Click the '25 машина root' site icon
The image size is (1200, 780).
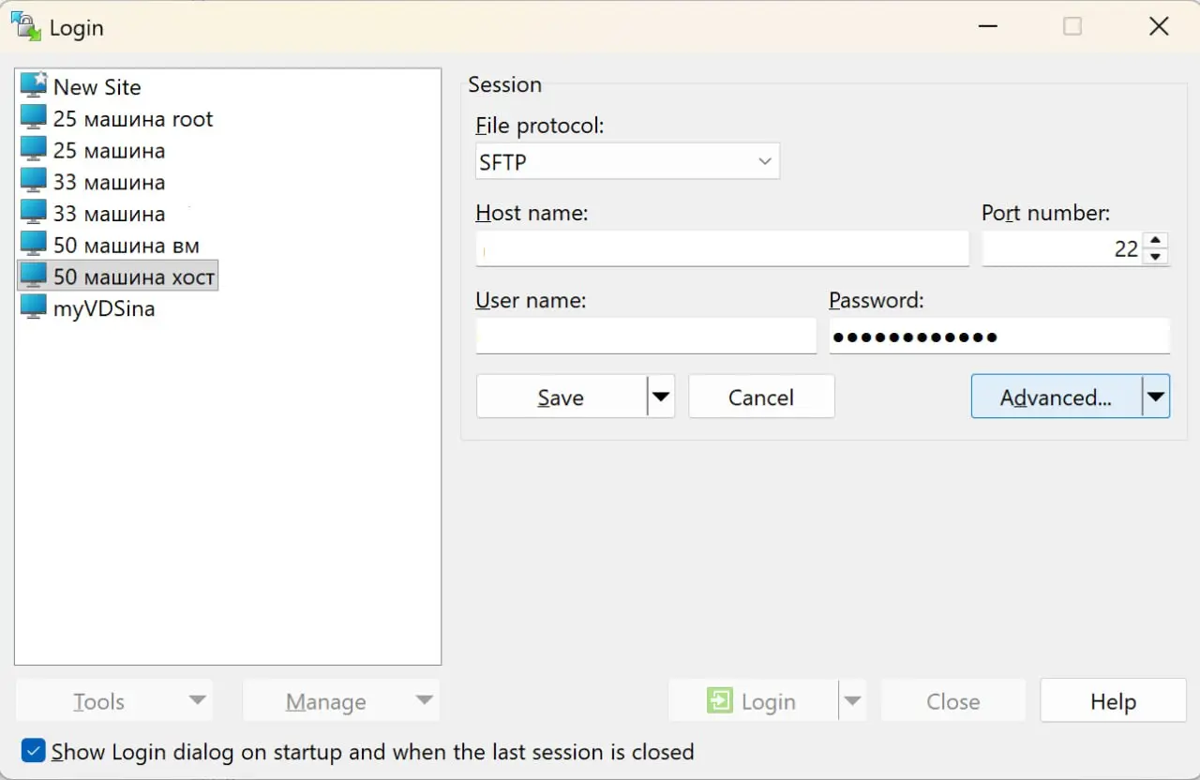pos(33,118)
